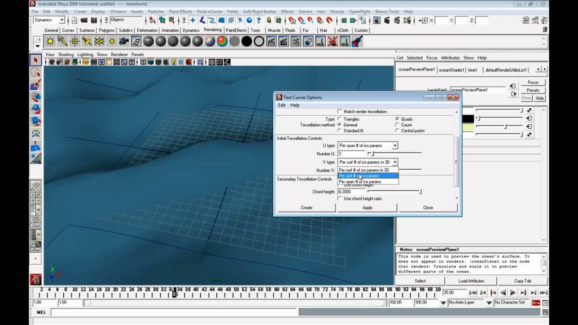
Task: Click the Load Attributes button
Action: coord(471,281)
